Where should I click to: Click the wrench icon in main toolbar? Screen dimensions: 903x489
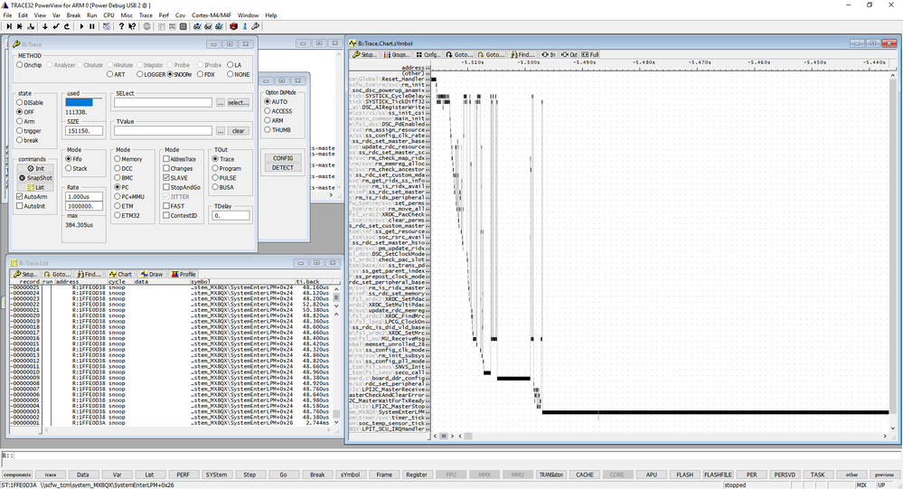coord(255,26)
